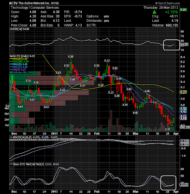Click the 2013 label on the price chart date axis
The width and height of the screenshot is (190, 194).
pos(54,134)
